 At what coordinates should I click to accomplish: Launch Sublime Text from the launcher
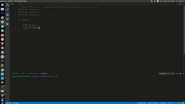pyautogui.click(x=2, y=61)
